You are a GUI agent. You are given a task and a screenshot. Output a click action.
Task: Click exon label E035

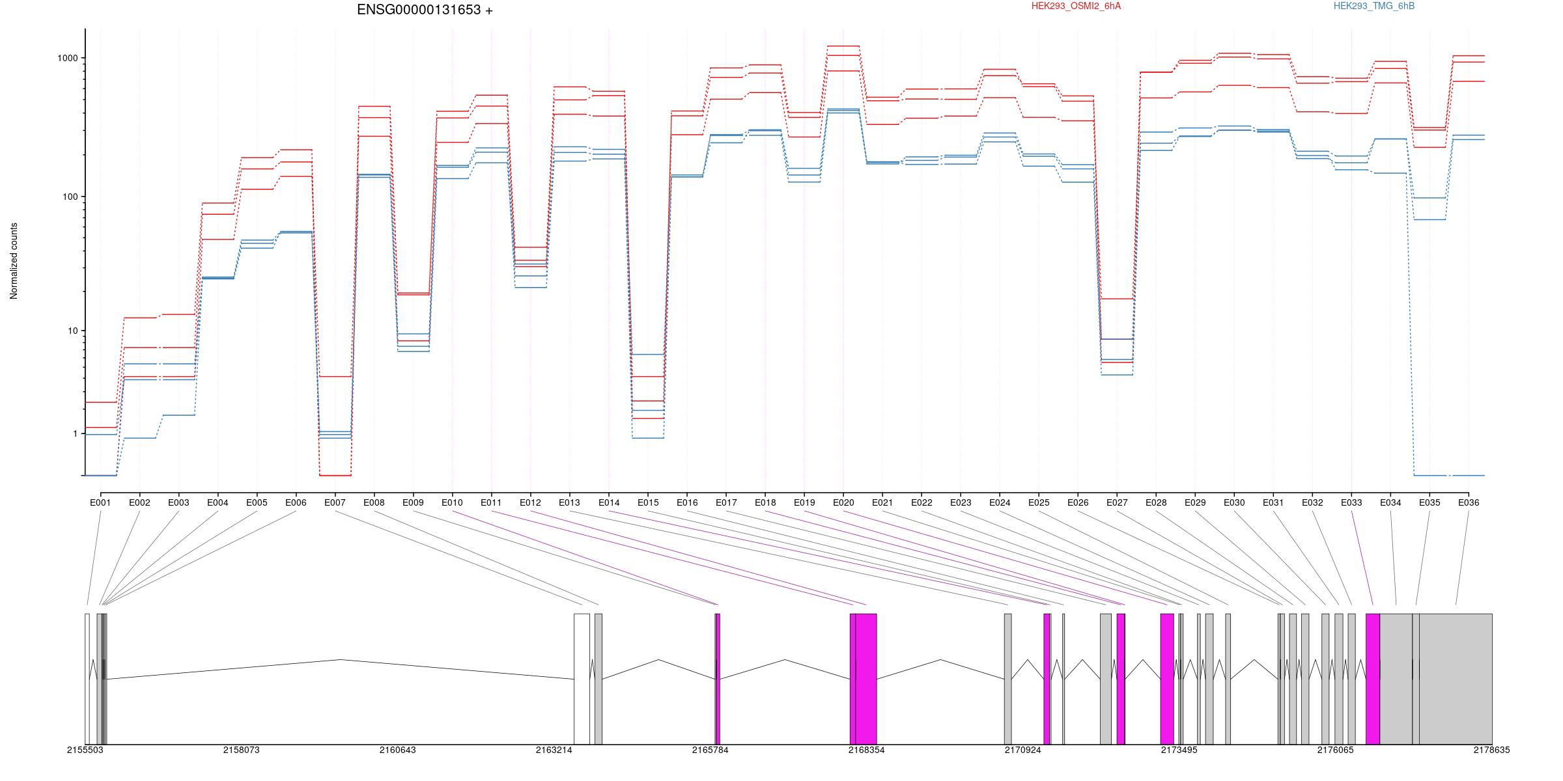pos(1429,502)
